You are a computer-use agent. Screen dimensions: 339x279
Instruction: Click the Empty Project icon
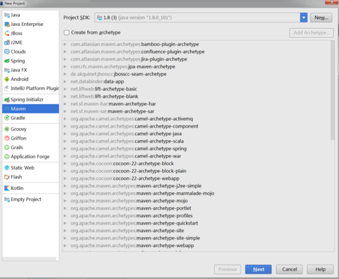coord(7,200)
